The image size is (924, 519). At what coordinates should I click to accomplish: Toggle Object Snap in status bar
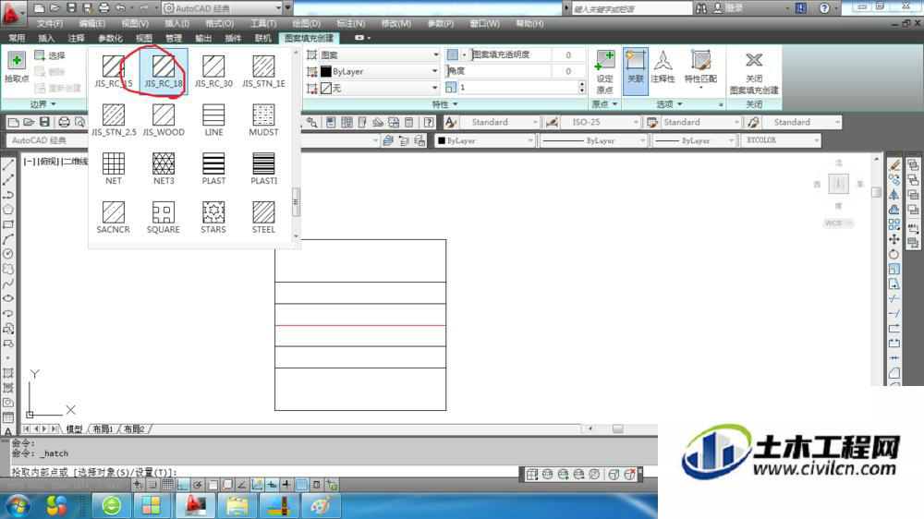point(213,485)
